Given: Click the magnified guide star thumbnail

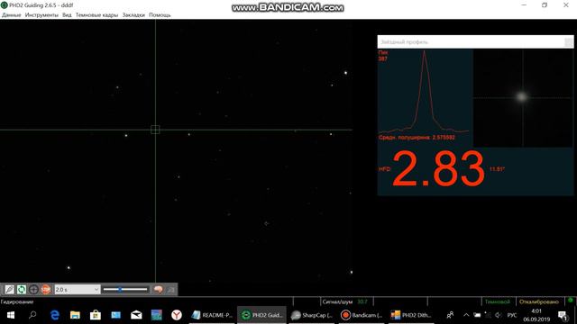Looking at the screenshot, I should pyautogui.click(x=523, y=98).
